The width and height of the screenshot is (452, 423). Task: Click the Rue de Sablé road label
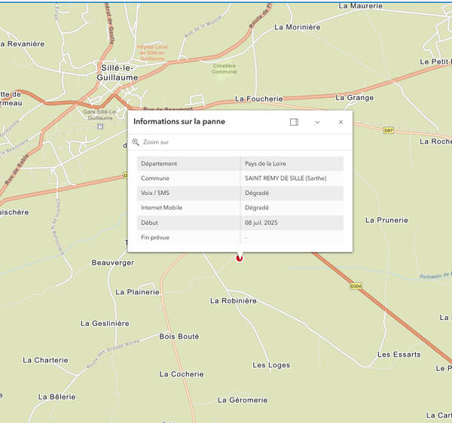(17, 169)
